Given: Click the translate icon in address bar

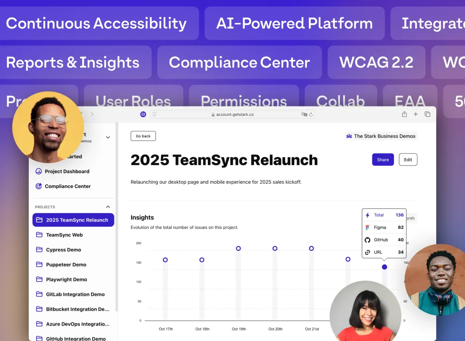Looking at the screenshot, I should pos(304,114).
